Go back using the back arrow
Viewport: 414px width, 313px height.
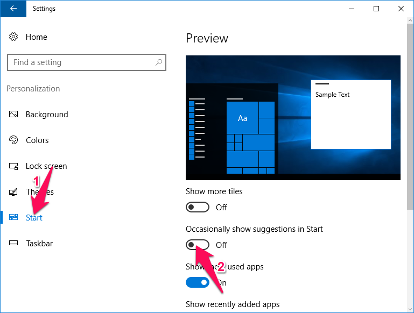coord(13,9)
